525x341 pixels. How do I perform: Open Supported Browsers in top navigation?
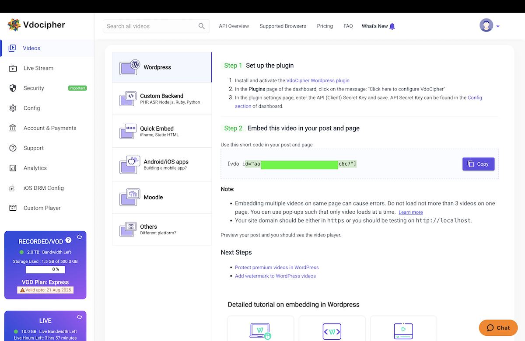283,26
